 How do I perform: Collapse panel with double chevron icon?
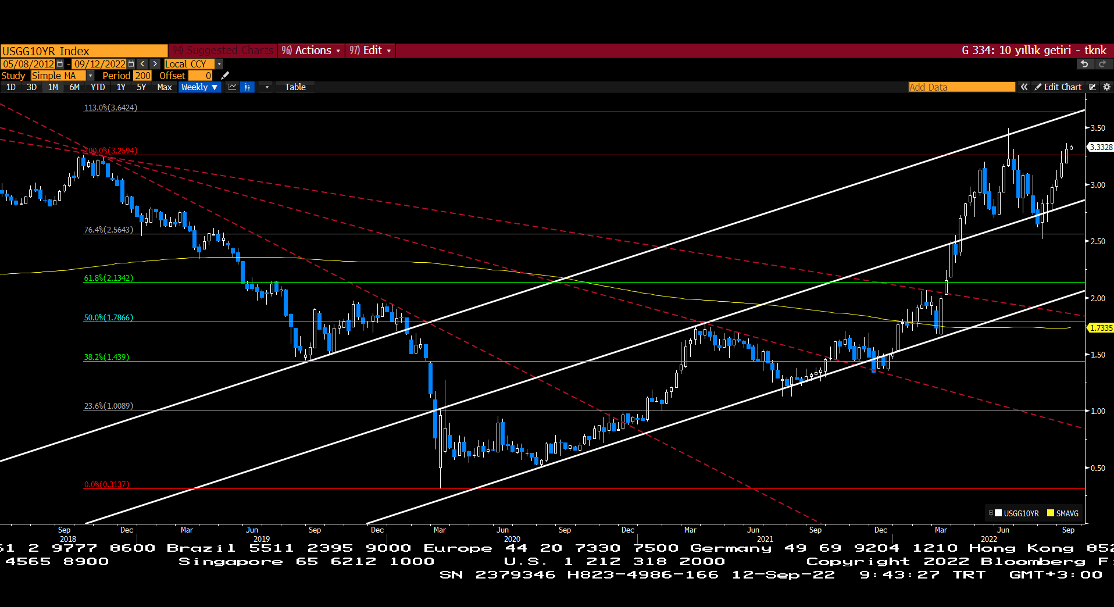(x=1024, y=87)
